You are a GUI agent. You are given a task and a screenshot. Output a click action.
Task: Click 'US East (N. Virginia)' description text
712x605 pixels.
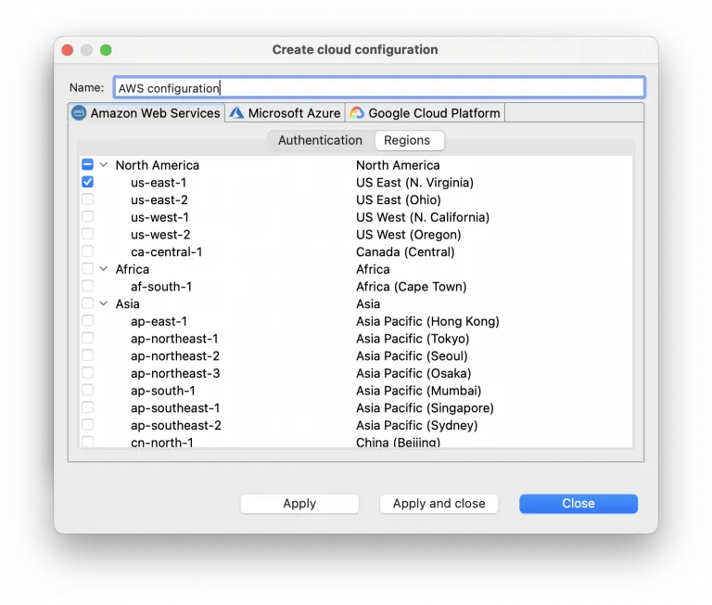[x=414, y=182]
